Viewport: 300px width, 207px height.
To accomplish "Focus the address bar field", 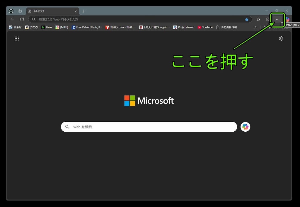I will coord(140,19).
